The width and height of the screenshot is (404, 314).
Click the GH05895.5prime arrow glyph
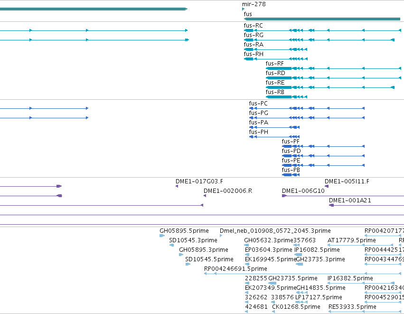(162, 235)
